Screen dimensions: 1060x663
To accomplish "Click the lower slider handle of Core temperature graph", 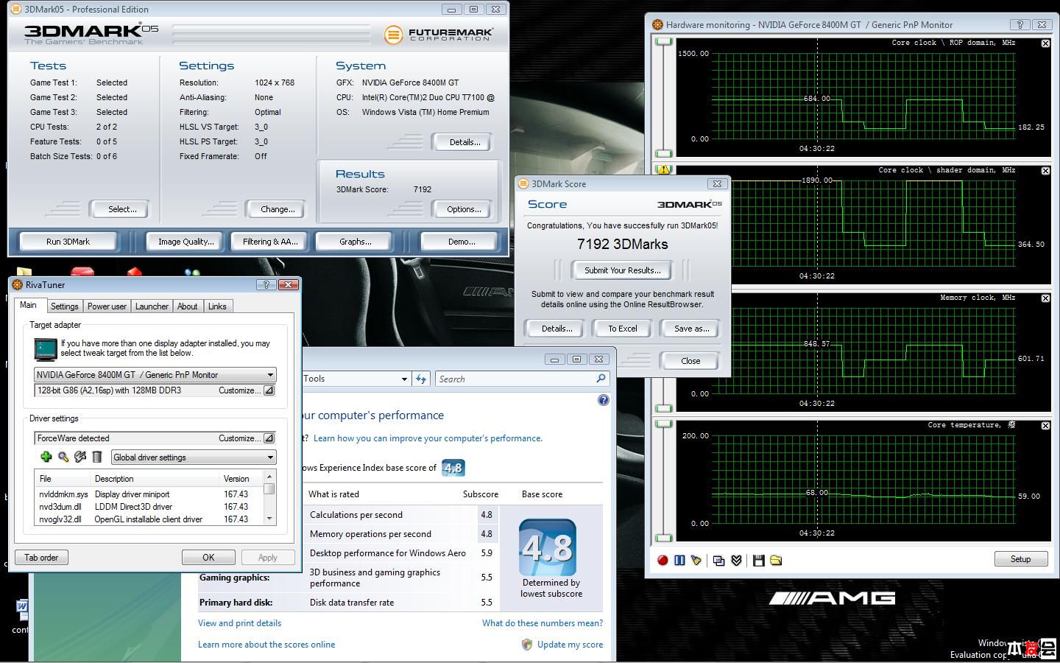I will coord(664,538).
